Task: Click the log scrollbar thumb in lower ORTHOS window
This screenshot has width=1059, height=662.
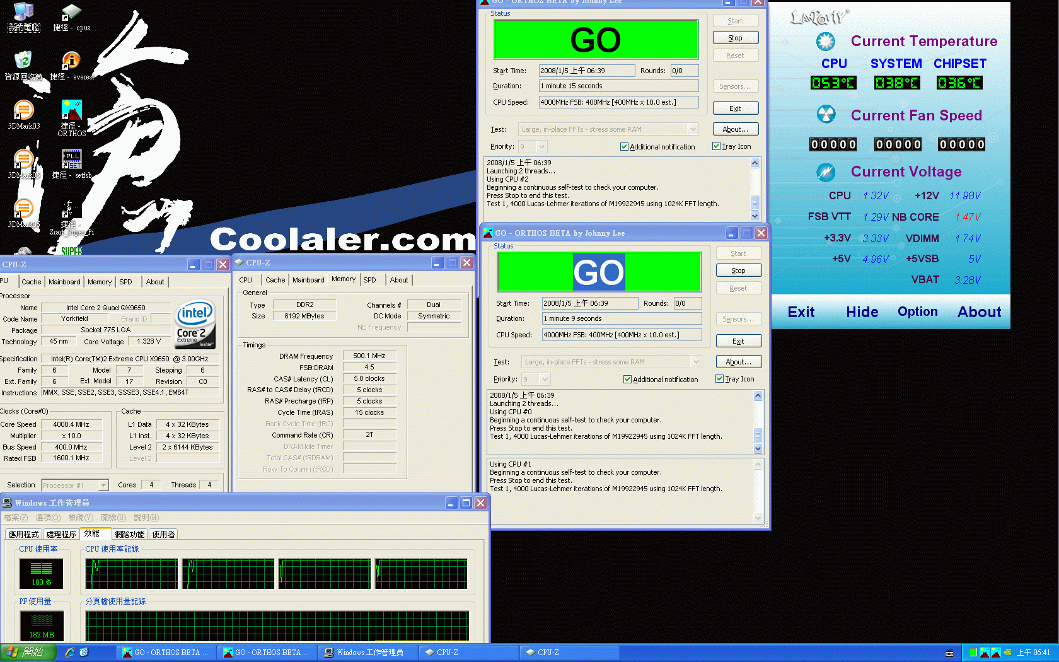Action: click(x=758, y=435)
